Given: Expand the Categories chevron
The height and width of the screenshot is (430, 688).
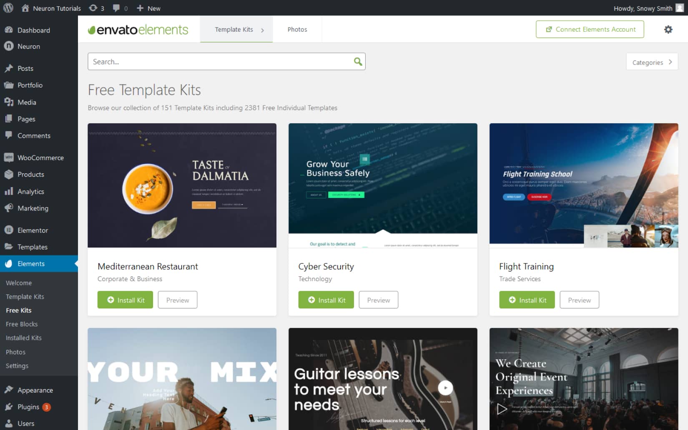Looking at the screenshot, I should (x=671, y=61).
